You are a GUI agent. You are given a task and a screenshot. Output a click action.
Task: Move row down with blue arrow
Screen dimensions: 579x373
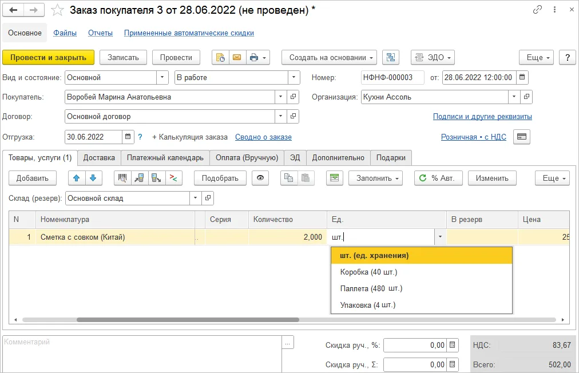pos(93,178)
